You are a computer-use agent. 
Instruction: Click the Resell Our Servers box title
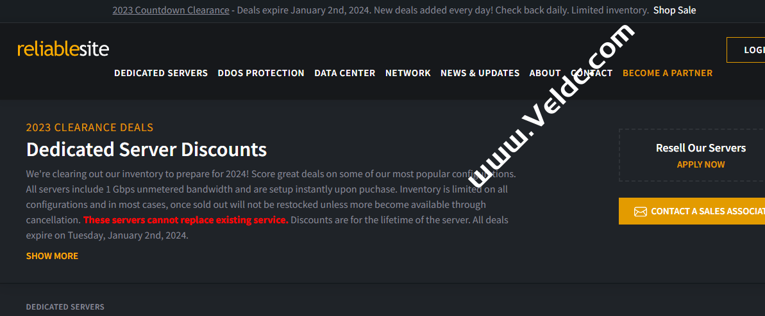[x=700, y=148]
